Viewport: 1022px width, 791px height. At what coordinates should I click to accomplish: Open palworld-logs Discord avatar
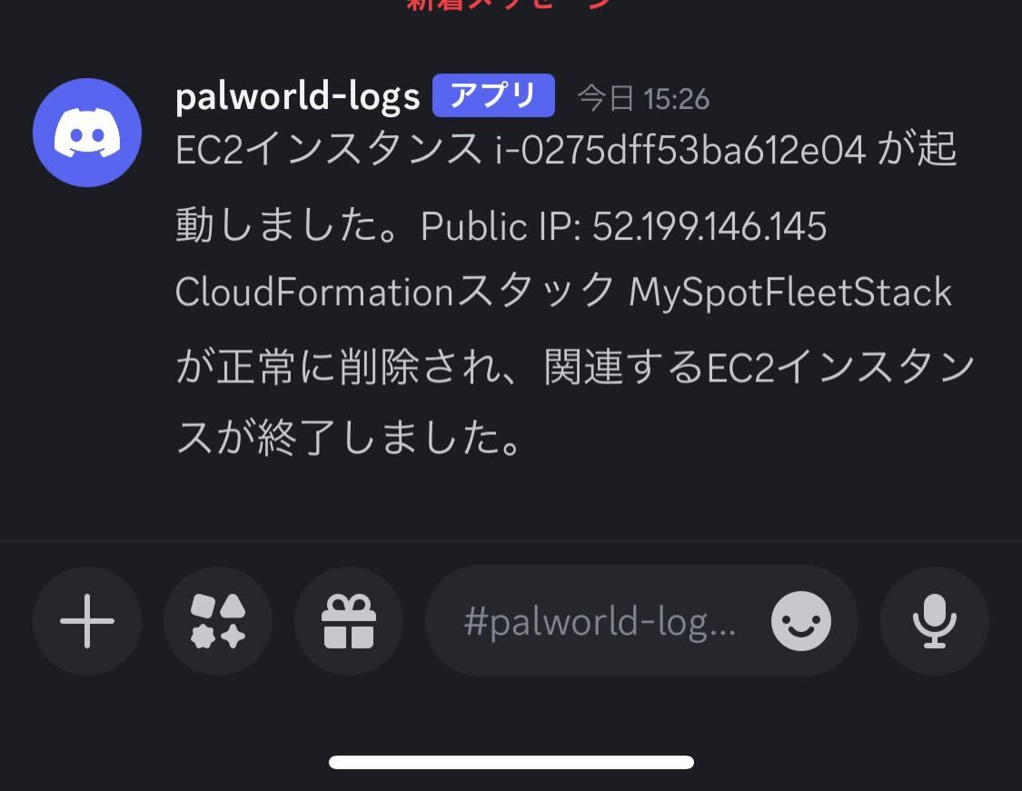pos(87,133)
